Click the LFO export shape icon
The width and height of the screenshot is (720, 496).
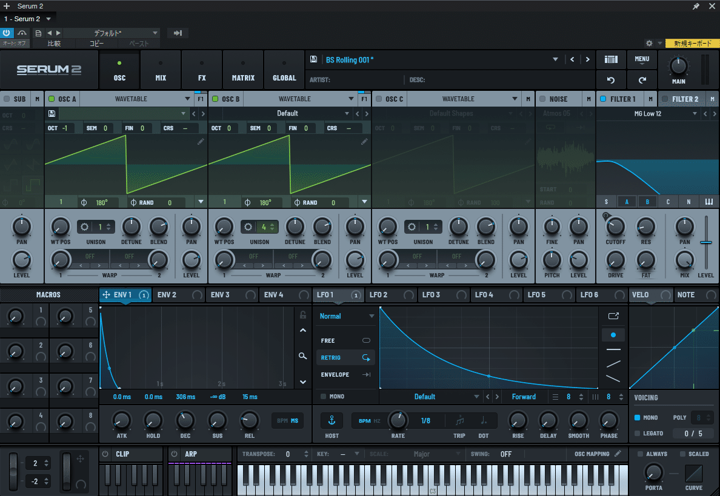pos(613,316)
